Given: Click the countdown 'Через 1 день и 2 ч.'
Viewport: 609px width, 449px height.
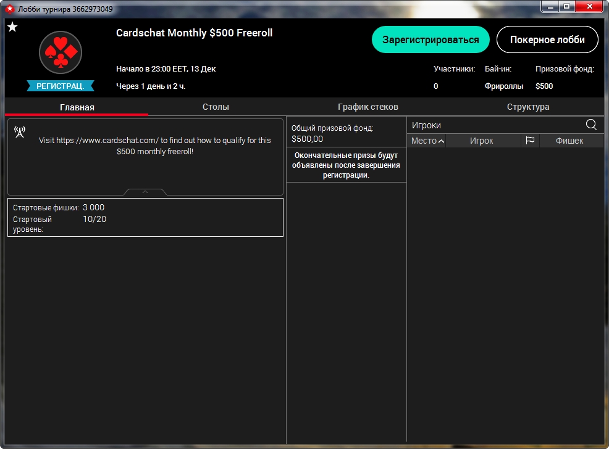Looking at the screenshot, I should [151, 86].
